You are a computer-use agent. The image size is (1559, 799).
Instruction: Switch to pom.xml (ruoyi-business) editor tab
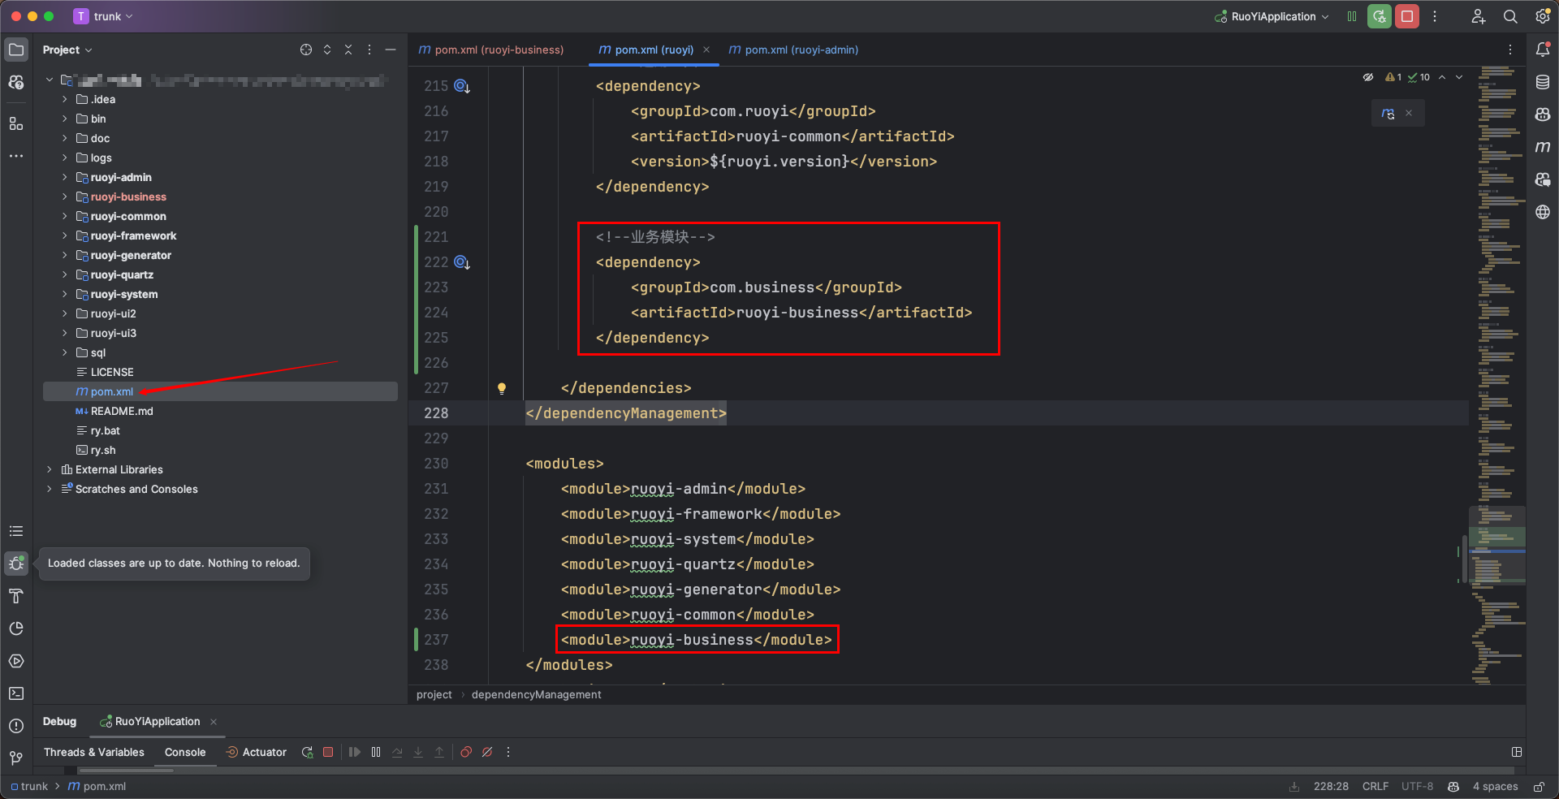coord(491,50)
